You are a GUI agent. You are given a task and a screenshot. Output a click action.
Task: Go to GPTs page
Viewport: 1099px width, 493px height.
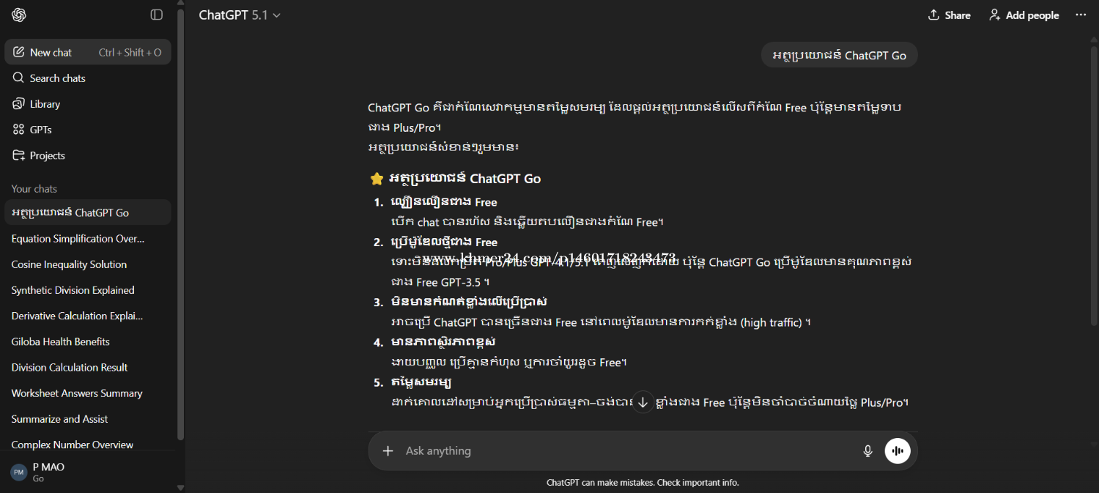tap(40, 130)
